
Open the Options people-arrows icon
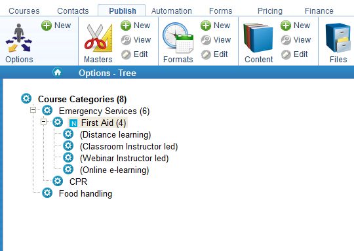click(x=19, y=38)
